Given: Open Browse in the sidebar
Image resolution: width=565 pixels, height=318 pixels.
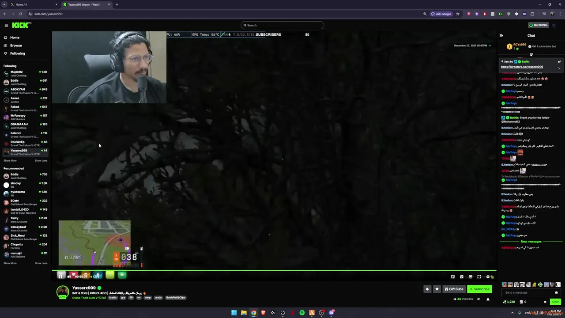Looking at the screenshot, I should tap(16, 45).
